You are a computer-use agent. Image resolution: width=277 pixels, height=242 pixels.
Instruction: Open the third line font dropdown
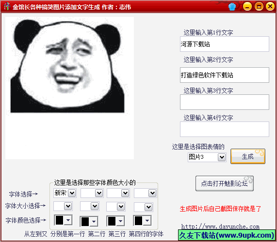click(125, 193)
